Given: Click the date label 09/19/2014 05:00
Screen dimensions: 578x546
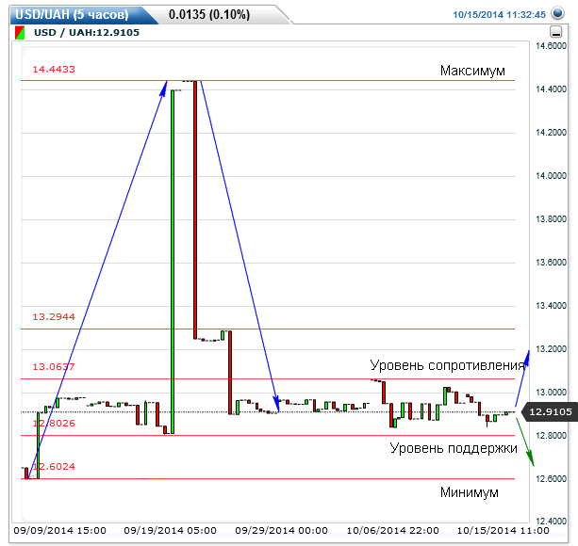Looking at the screenshot, I should (171, 531).
